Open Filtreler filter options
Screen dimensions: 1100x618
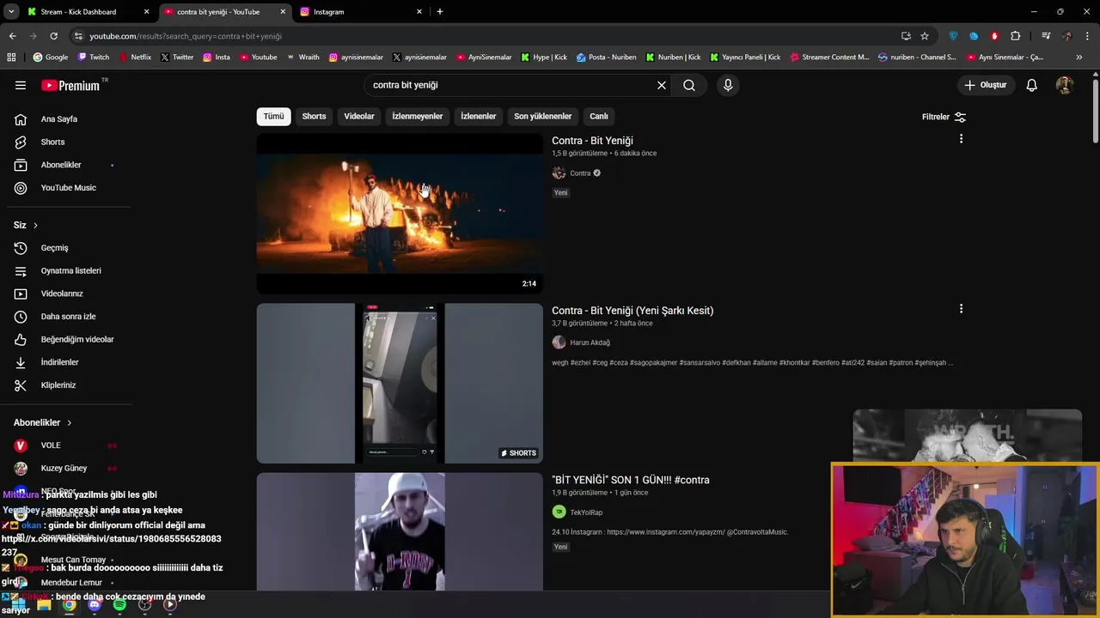coord(944,117)
